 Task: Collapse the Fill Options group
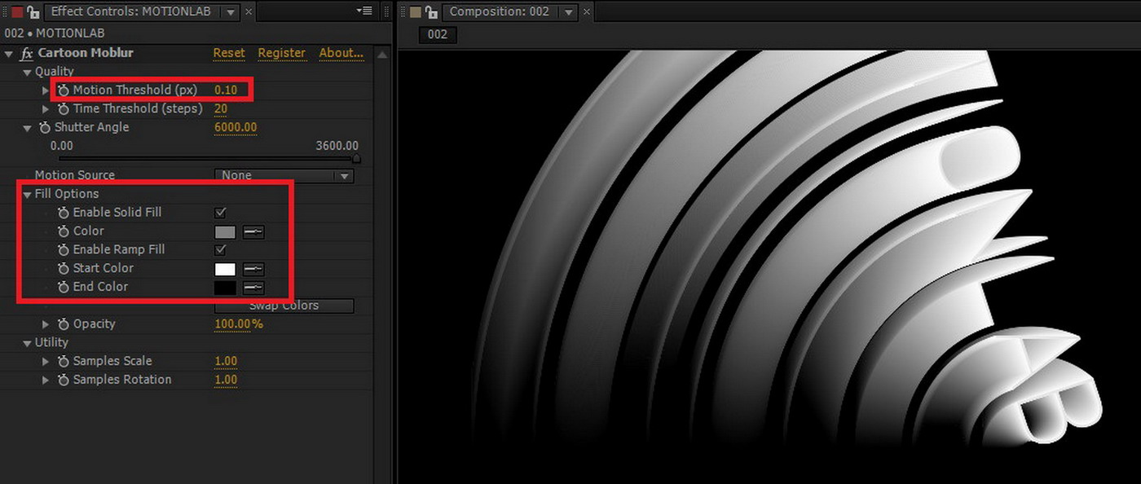pos(27,195)
